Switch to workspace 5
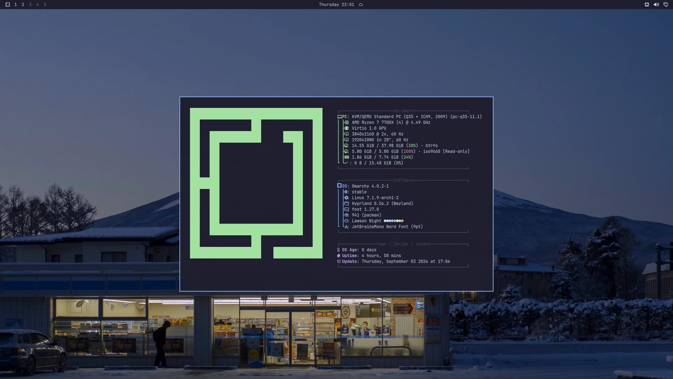Screen dimensions: 673x379 (45, 5)
